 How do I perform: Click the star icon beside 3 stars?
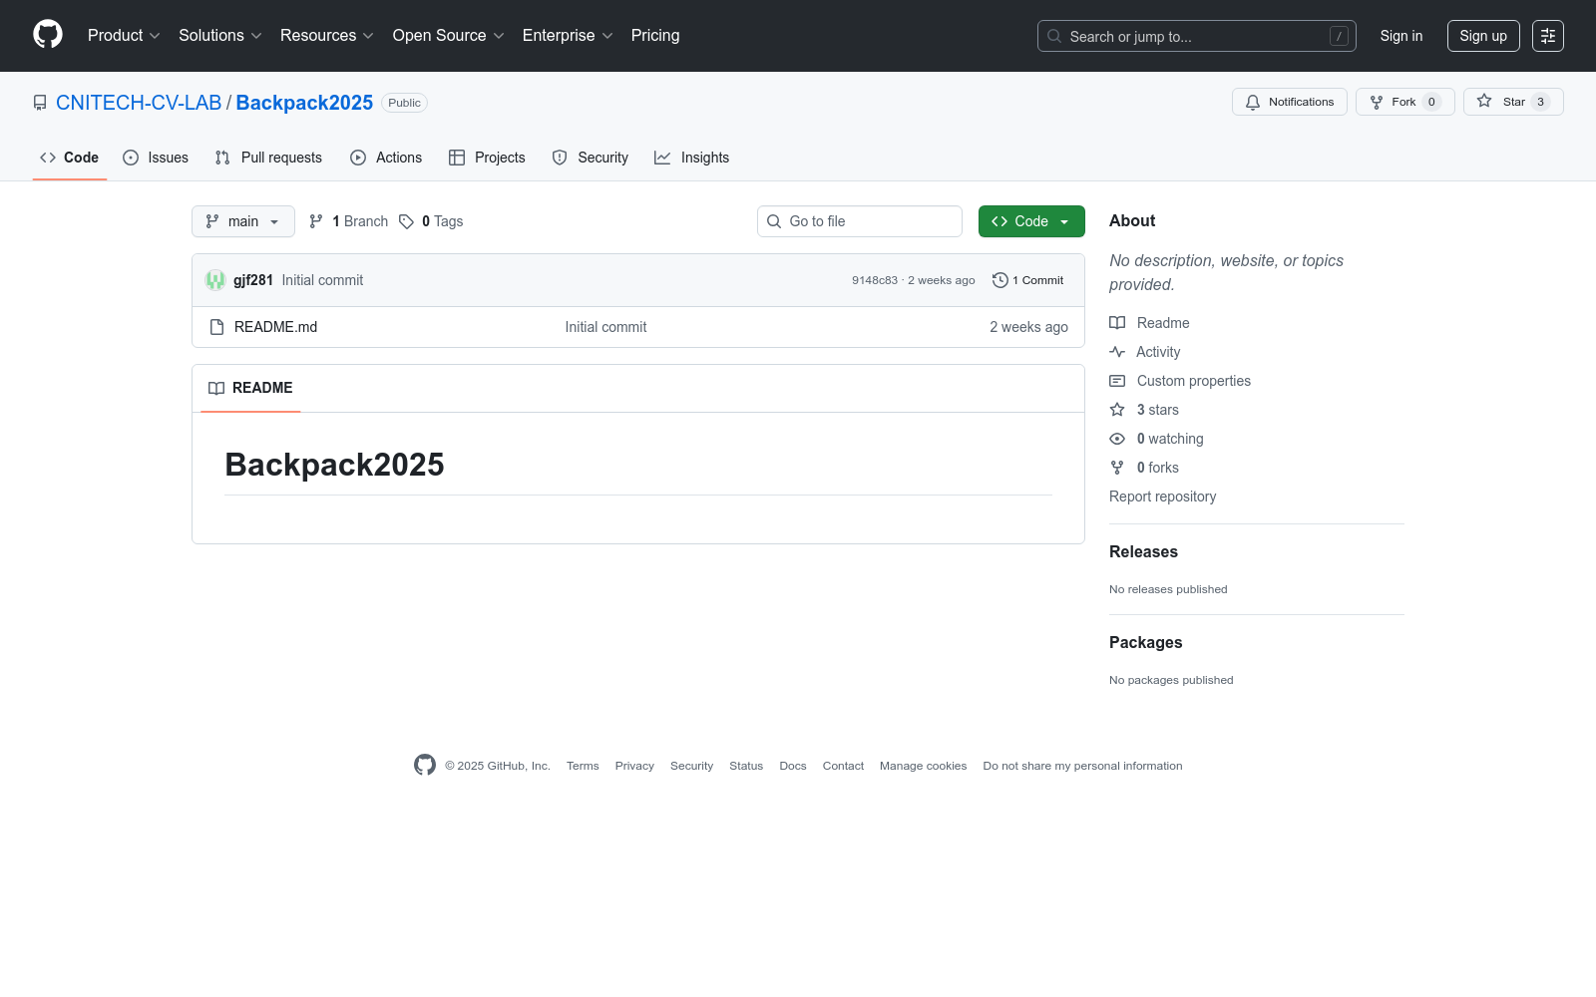point(1117,410)
